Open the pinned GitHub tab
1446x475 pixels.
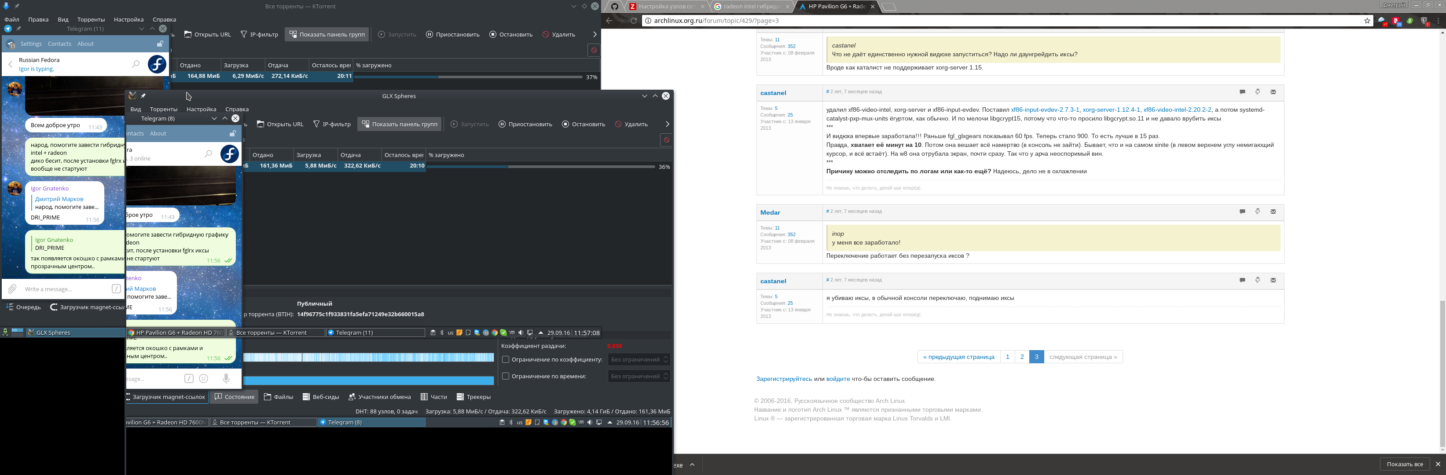coord(615,7)
